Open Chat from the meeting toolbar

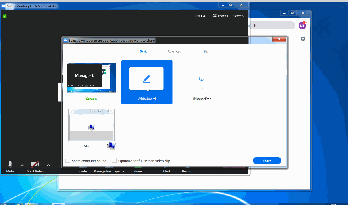click(x=166, y=171)
